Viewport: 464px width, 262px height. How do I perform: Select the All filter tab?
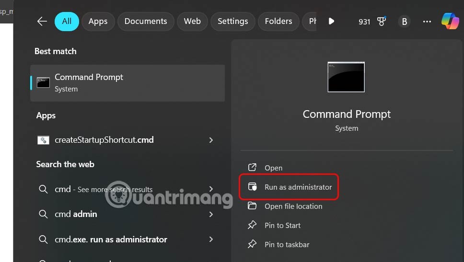coord(67,21)
